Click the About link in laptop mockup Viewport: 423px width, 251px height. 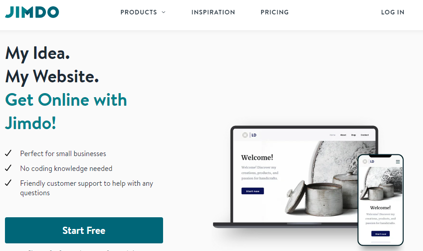(343, 135)
